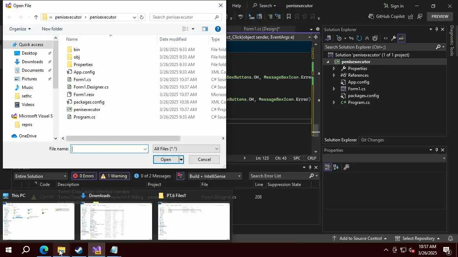The image size is (458, 257).
Task: Click the Share icon next to GitHub Copilot
Action: click(411, 16)
